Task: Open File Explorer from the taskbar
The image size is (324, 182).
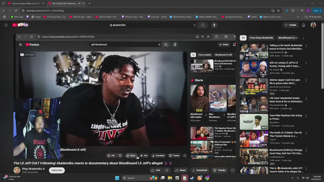Action: click(170, 178)
